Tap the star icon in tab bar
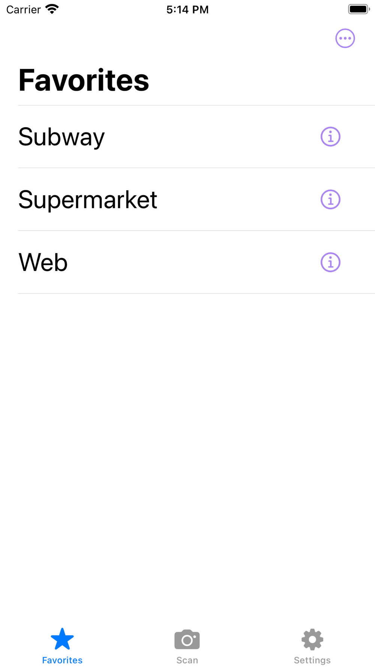 click(62, 639)
